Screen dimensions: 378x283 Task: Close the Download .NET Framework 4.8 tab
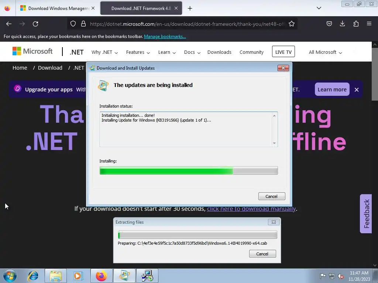(176, 8)
